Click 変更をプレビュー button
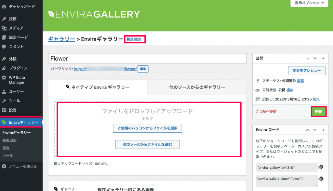 point(307,71)
